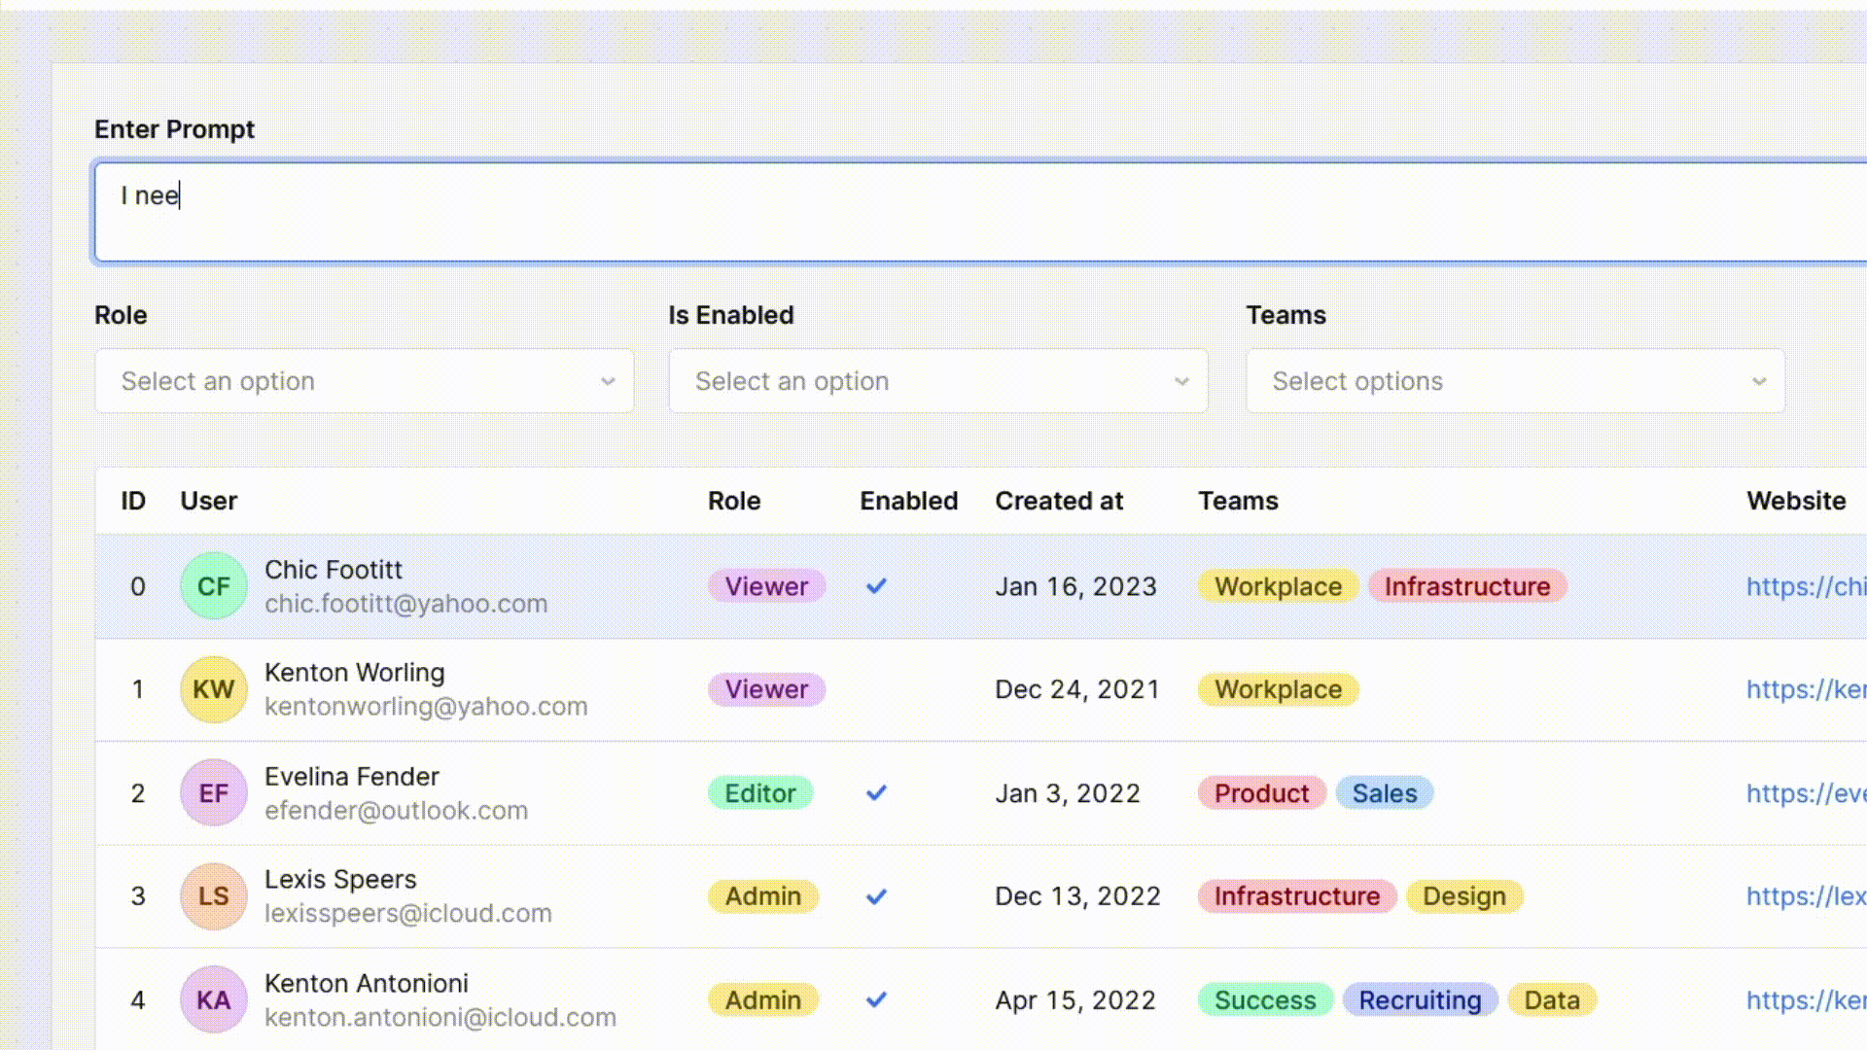Expand the Role filter dropdown
The height and width of the screenshot is (1050, 1867).
[x=363, y=381]
